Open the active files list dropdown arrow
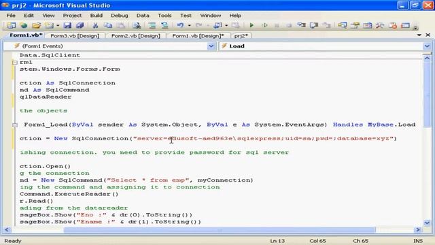Screen dimensions: 435x245 point(419,35)
